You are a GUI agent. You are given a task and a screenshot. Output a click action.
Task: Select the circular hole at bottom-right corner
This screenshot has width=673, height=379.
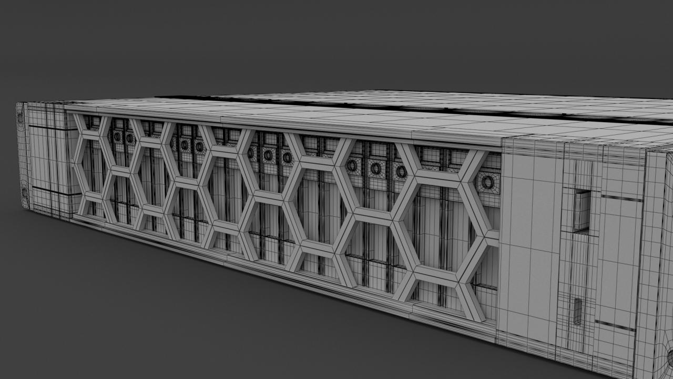click(x=670, y=358)
